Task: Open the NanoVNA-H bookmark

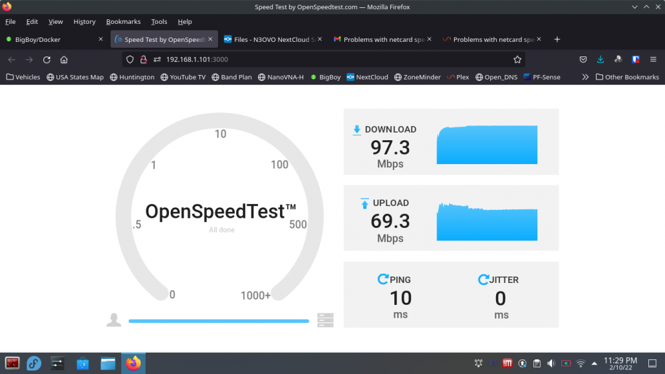Action: [281, 77]
